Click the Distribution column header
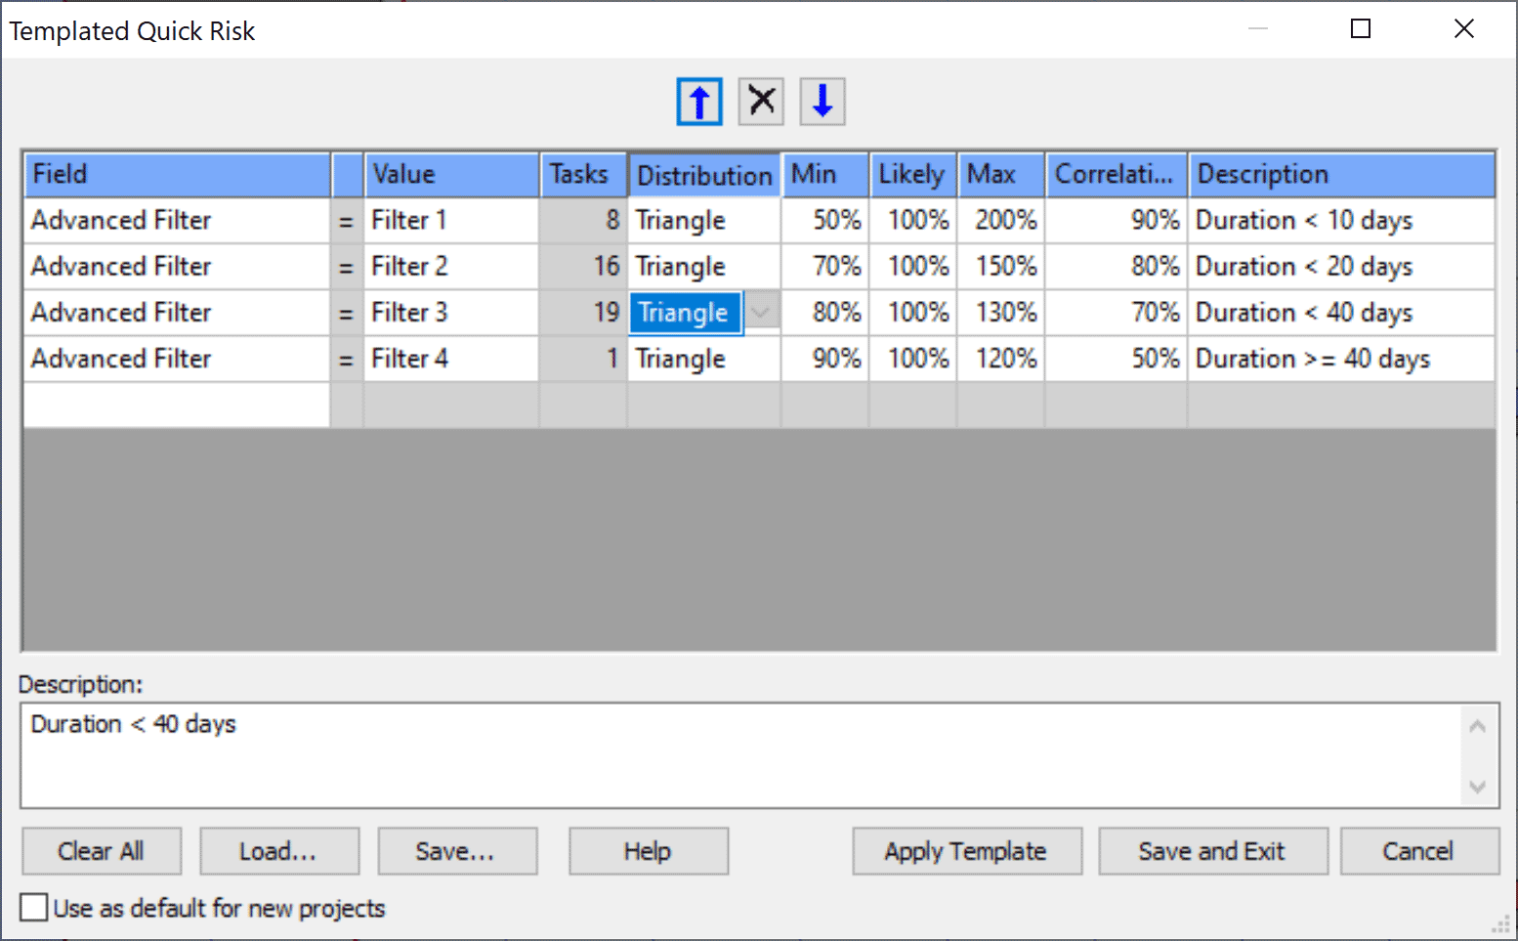 point(703,175)
